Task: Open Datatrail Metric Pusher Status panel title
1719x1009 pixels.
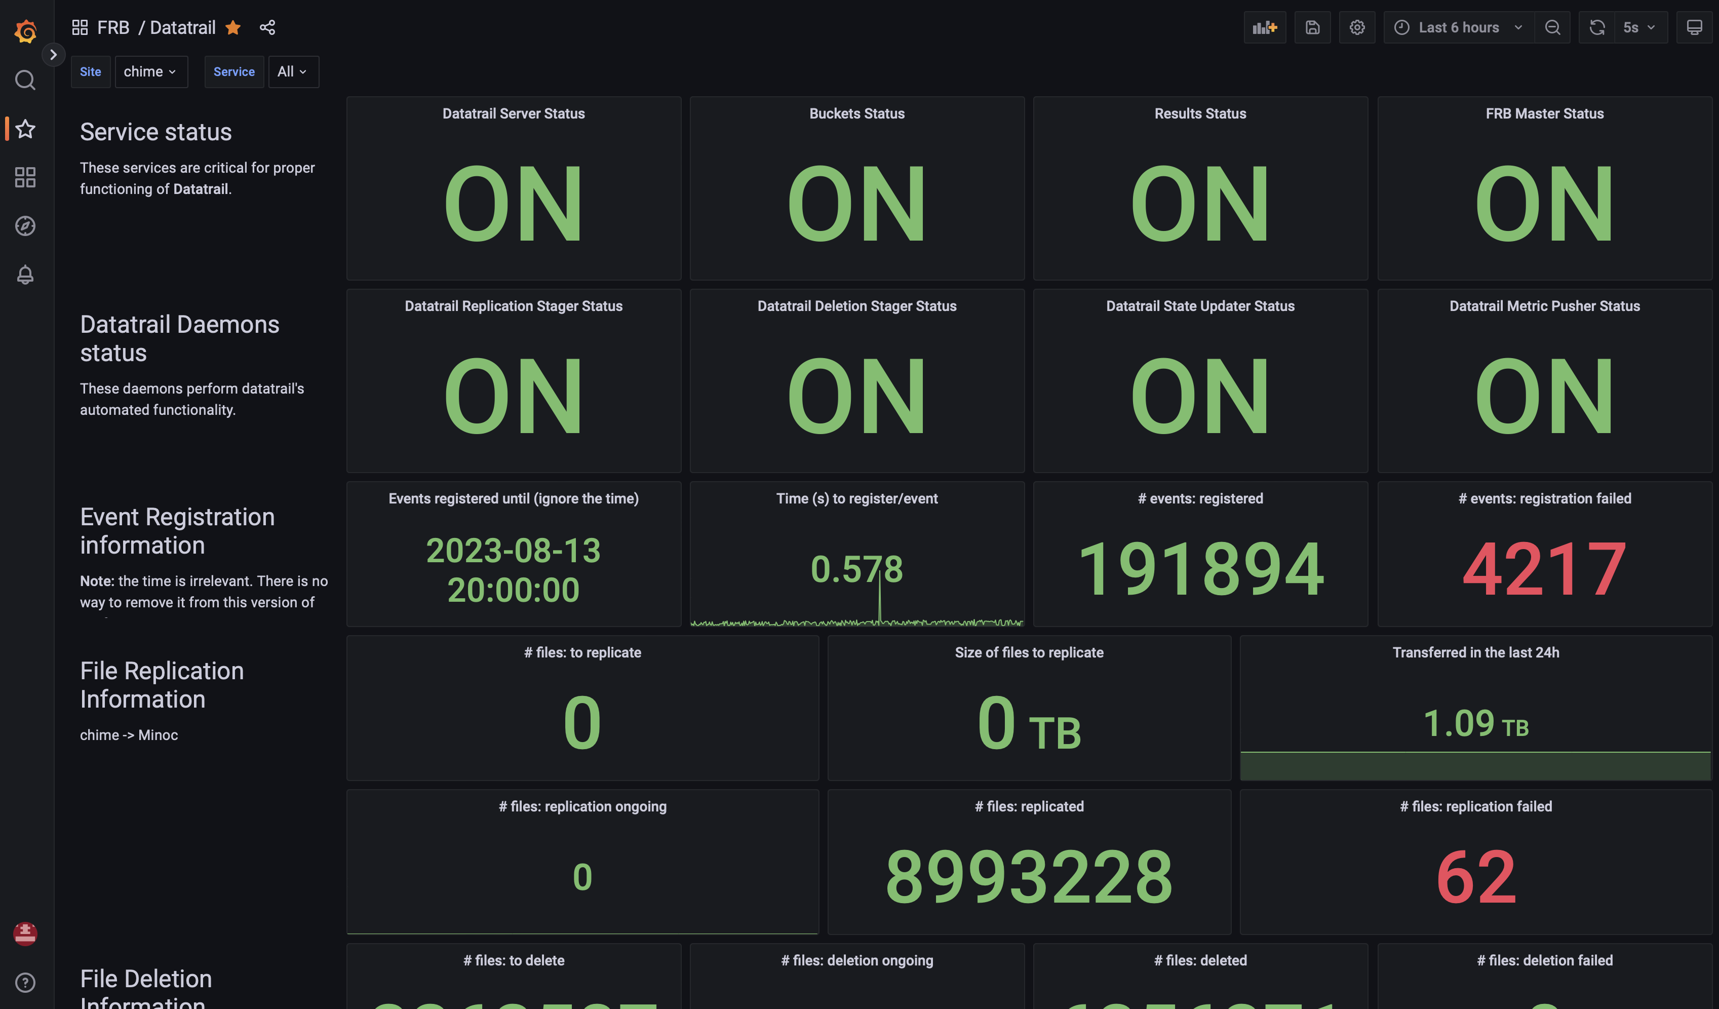Action: pyautogui.click(x=1544, y=306)
